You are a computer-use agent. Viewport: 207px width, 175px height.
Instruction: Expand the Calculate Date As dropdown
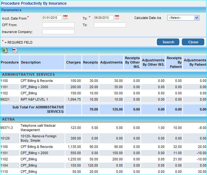coord(183,18)
